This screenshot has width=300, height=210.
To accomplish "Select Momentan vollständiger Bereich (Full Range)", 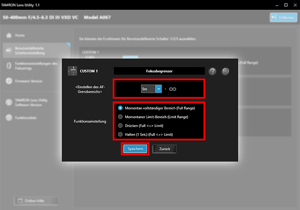I will (156, 108).
